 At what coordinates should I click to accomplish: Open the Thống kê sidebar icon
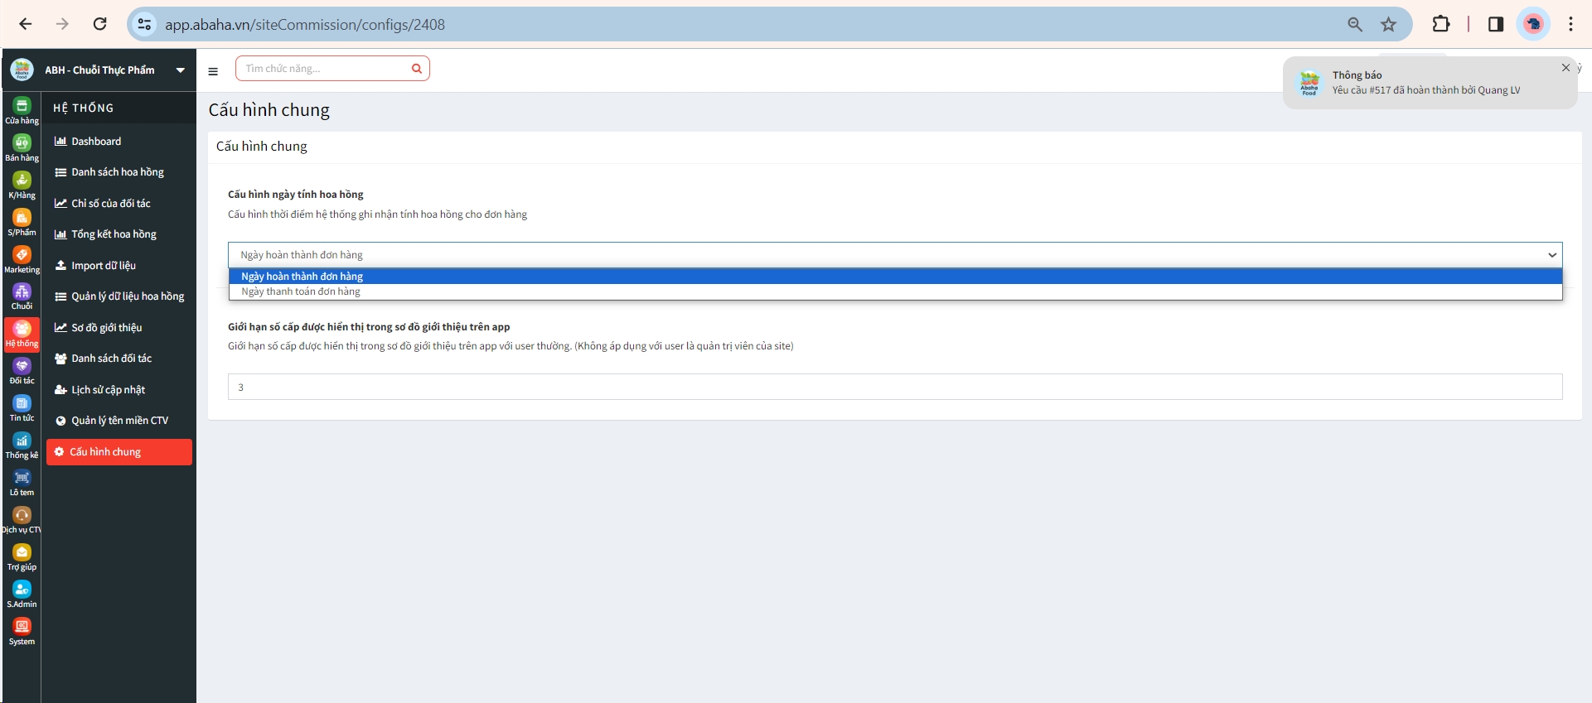tap(22, 445)
